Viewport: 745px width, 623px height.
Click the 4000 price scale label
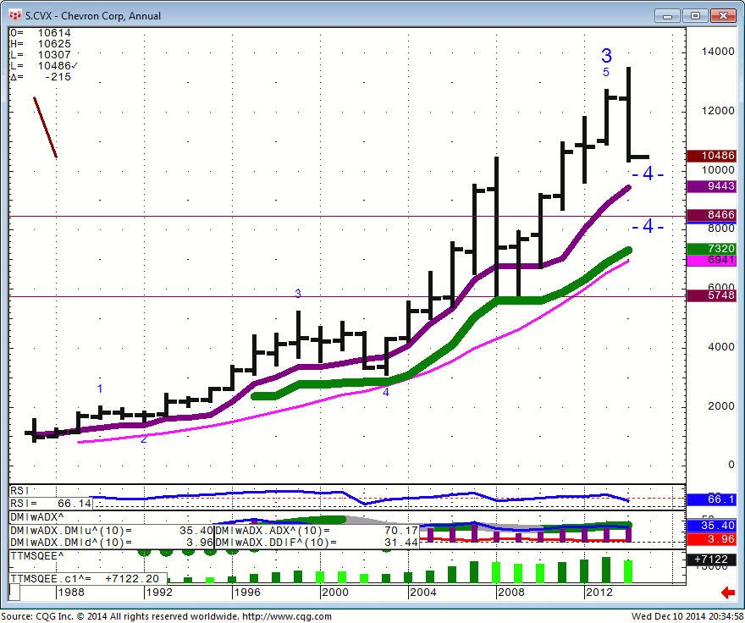click(720, 347)
